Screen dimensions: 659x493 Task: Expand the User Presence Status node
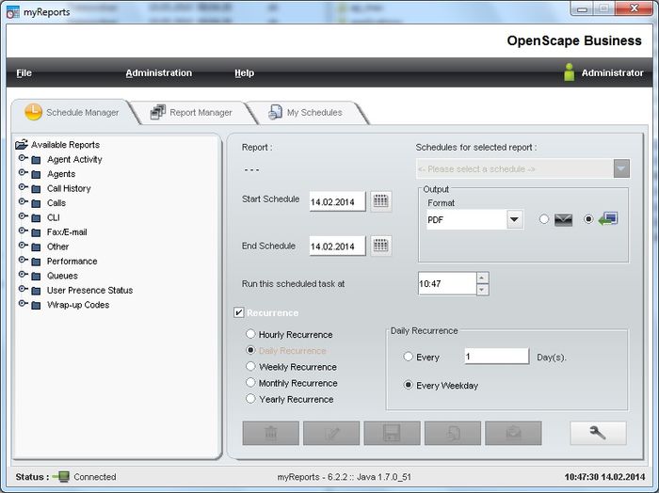[x=23, y=290]
